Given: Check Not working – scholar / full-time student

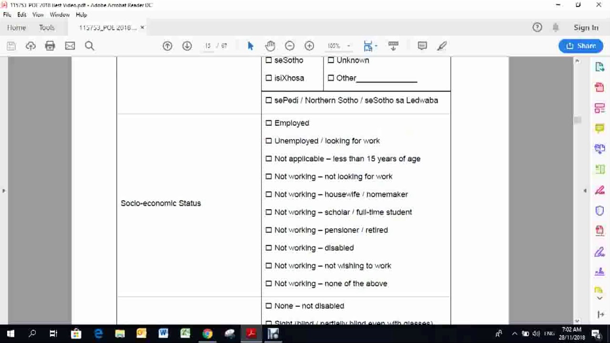Looking at the screenshot, I should [x=269, y=212].
